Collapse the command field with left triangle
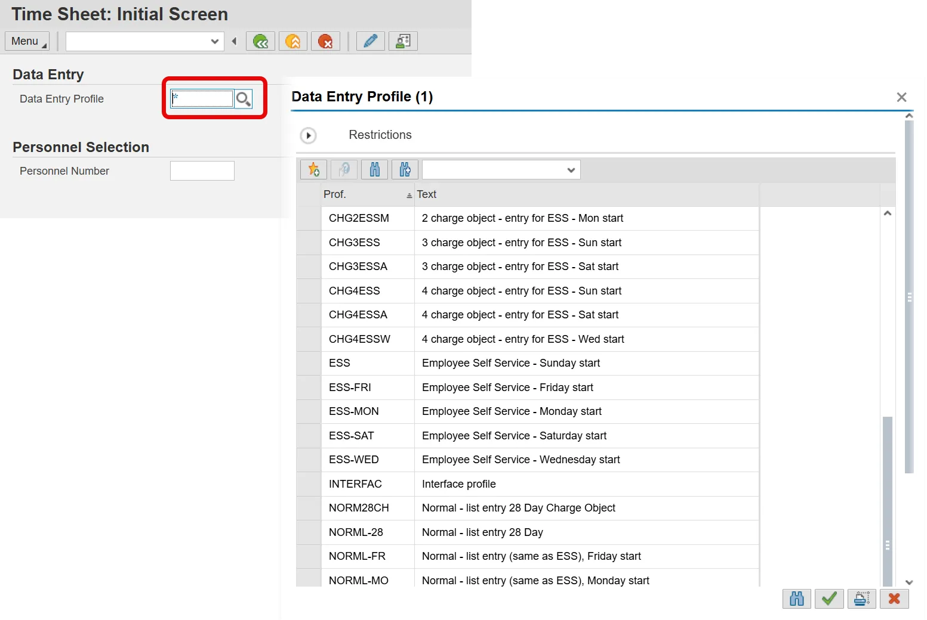This screenshot has height=620, width=927. 234,41
